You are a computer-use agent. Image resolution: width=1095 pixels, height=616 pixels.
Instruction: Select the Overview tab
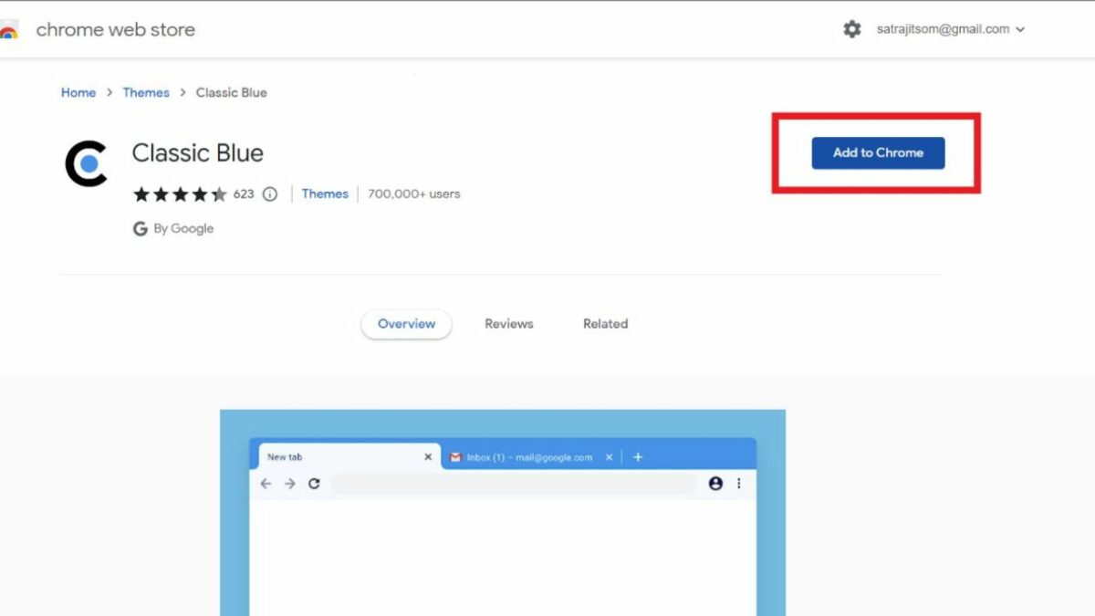[x=406, y=324]
